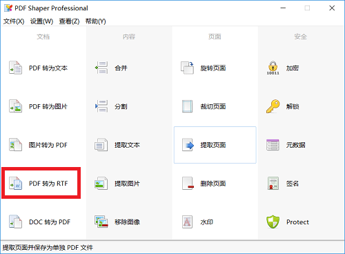Click the 提取图片 icon

click(x=101, y=183)
